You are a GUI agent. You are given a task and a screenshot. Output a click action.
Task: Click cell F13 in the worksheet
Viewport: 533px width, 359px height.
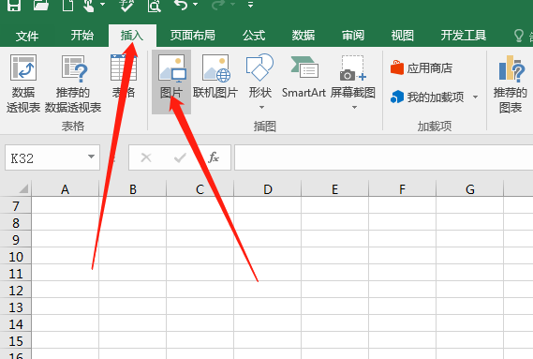(402, 307)
